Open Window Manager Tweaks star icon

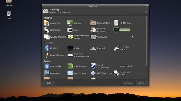click(70, 37)
